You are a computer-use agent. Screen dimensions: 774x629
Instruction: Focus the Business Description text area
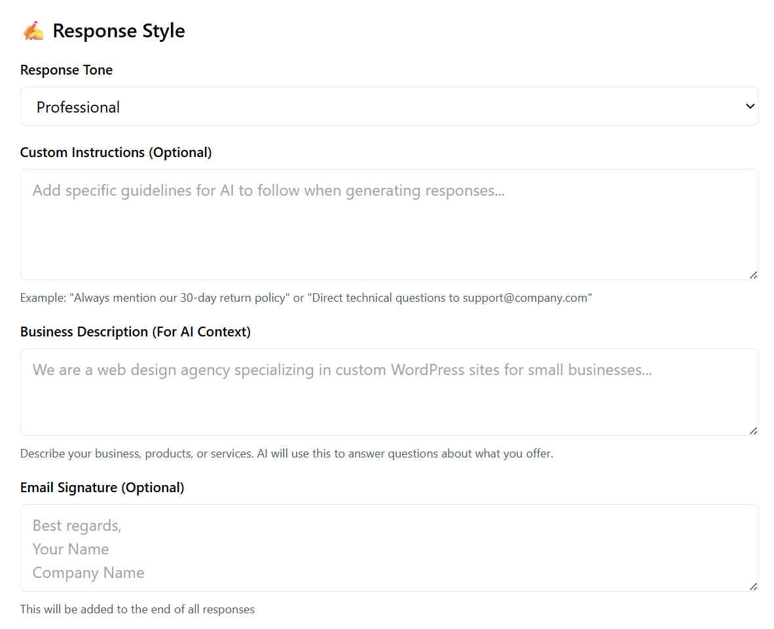389,403
